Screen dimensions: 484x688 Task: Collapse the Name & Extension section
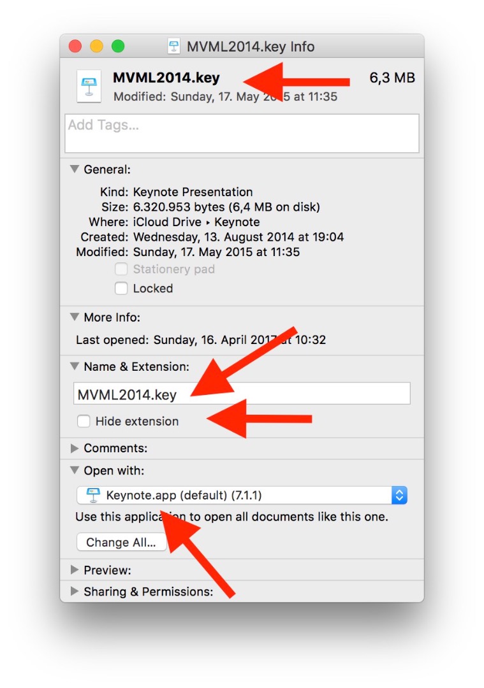[75, 367]
